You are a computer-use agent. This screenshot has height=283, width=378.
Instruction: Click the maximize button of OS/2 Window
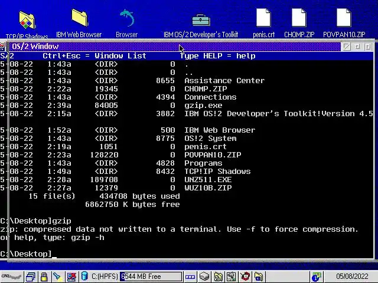(368, 46)
